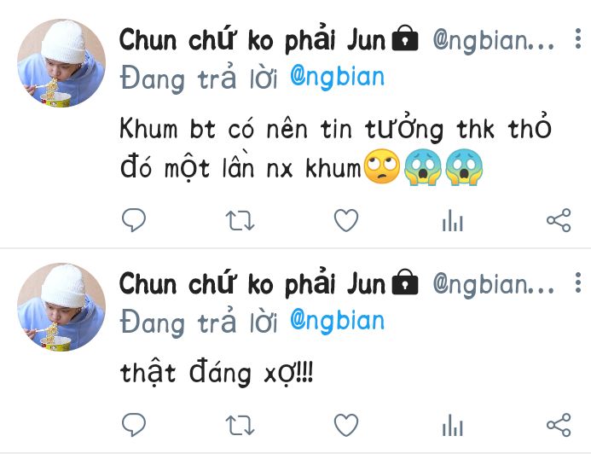View analytics of "thật đáng xợ!!!" tweet

452,425
